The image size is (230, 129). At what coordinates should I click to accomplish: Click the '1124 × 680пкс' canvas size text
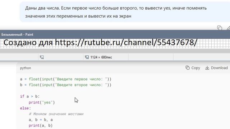click(101, 57)
